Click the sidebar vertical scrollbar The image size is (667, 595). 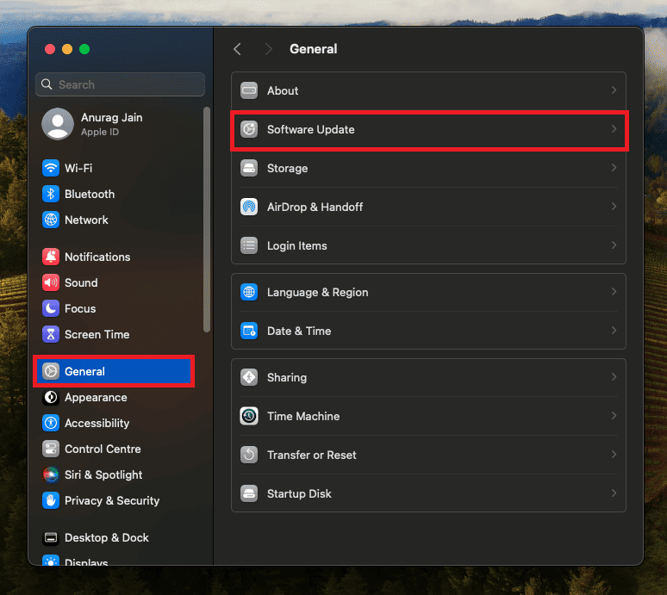(x=207, y=220)
